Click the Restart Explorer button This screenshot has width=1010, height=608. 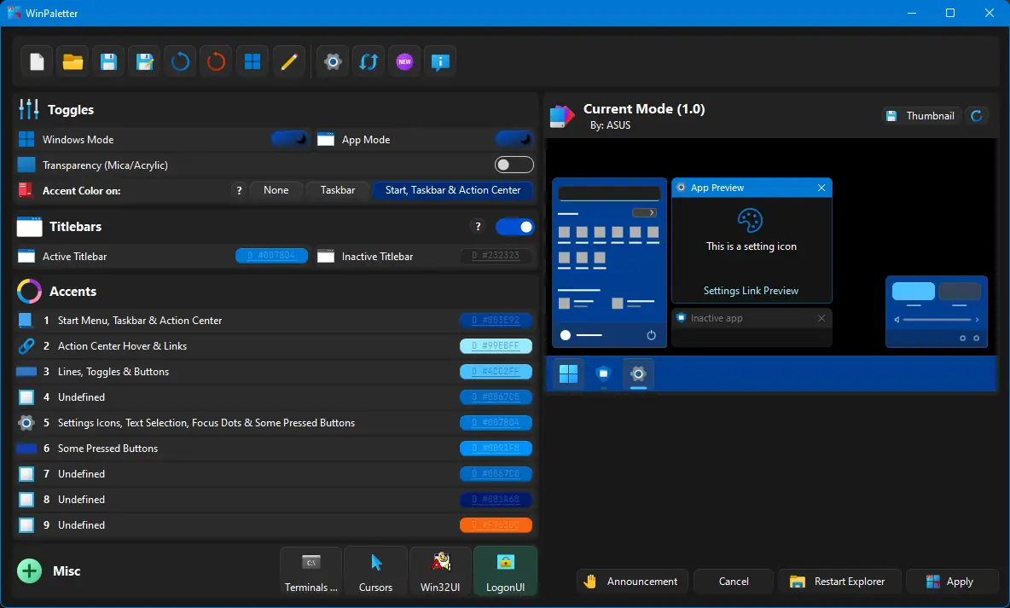839,582
